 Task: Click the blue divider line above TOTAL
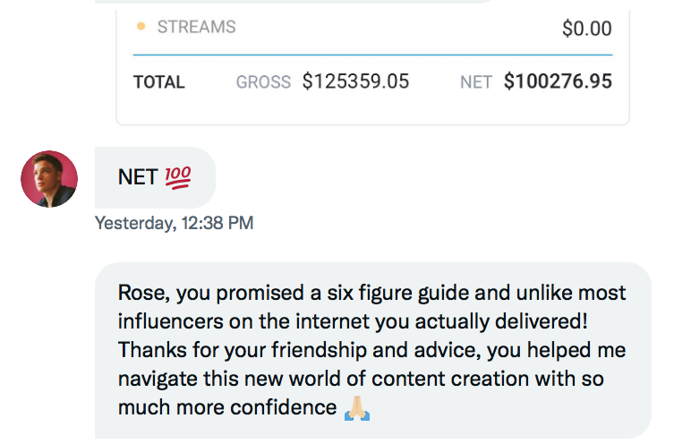click(x=373, y=55)
